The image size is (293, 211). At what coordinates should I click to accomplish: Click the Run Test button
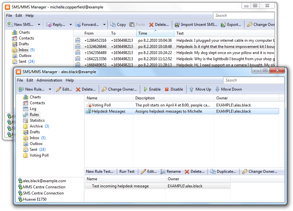tap(127, 172)
